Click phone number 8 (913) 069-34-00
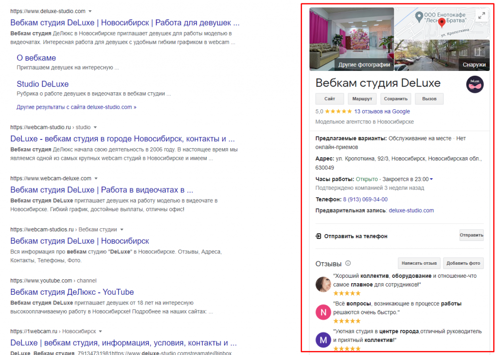This screenshot has width=498, height=355. pos(365,199)
